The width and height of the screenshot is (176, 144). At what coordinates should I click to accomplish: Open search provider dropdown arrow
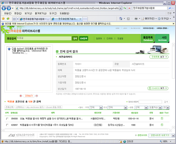tap(173, 8)
